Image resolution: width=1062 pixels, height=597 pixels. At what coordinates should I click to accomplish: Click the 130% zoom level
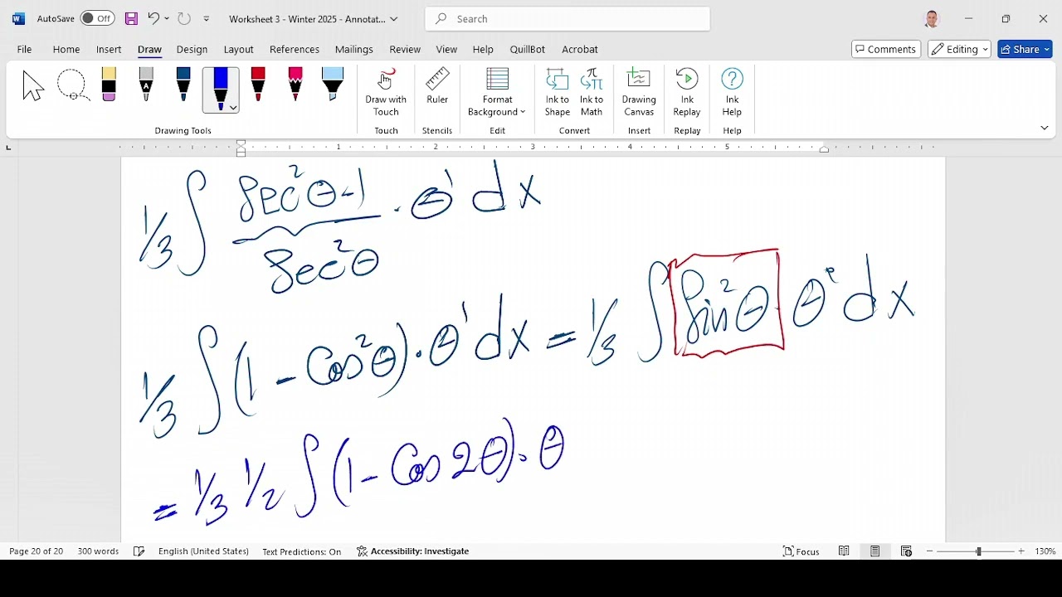click(x=1045, y=551)
